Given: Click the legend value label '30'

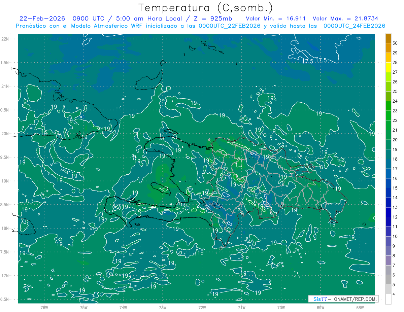Looking at the screenshot, I should coord(395,43).
